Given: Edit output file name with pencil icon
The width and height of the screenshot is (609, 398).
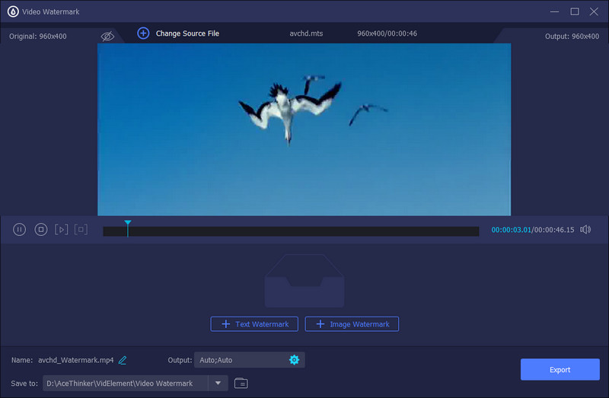Looking at the screenshot, I should [123, 360].
